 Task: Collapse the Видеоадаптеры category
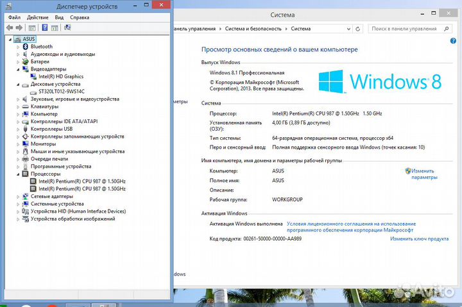point(18,69)
